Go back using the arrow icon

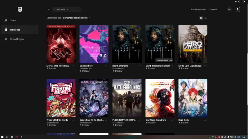[x=49, y=10]
